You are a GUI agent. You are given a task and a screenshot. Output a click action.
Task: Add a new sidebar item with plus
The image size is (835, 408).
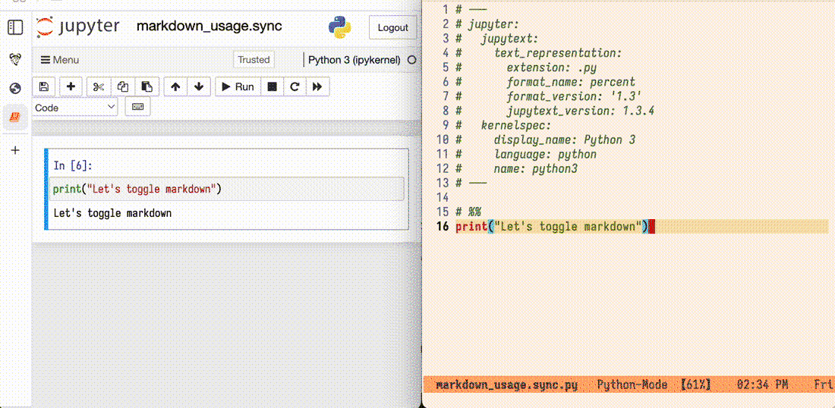(x=15, y=150)
